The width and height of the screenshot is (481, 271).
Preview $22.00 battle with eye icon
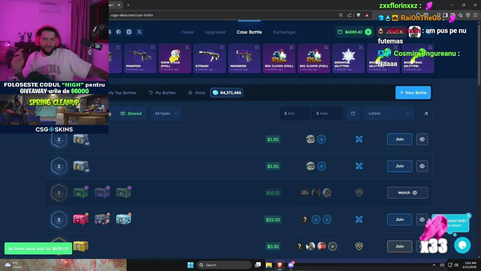[x=422, y=219]
